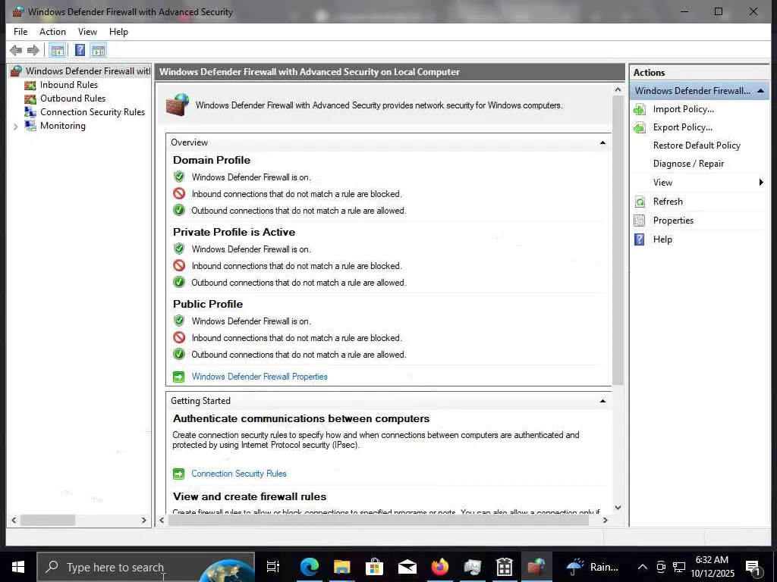Click the Import Policy icon in Actions
The image size is (777, 582).
(x=640, y=109)
